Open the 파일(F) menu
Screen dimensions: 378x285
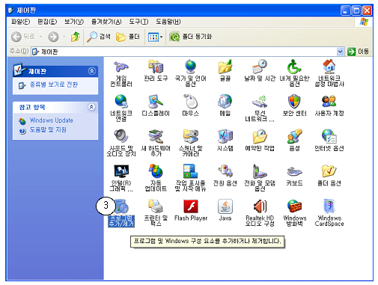pos(21,22)
